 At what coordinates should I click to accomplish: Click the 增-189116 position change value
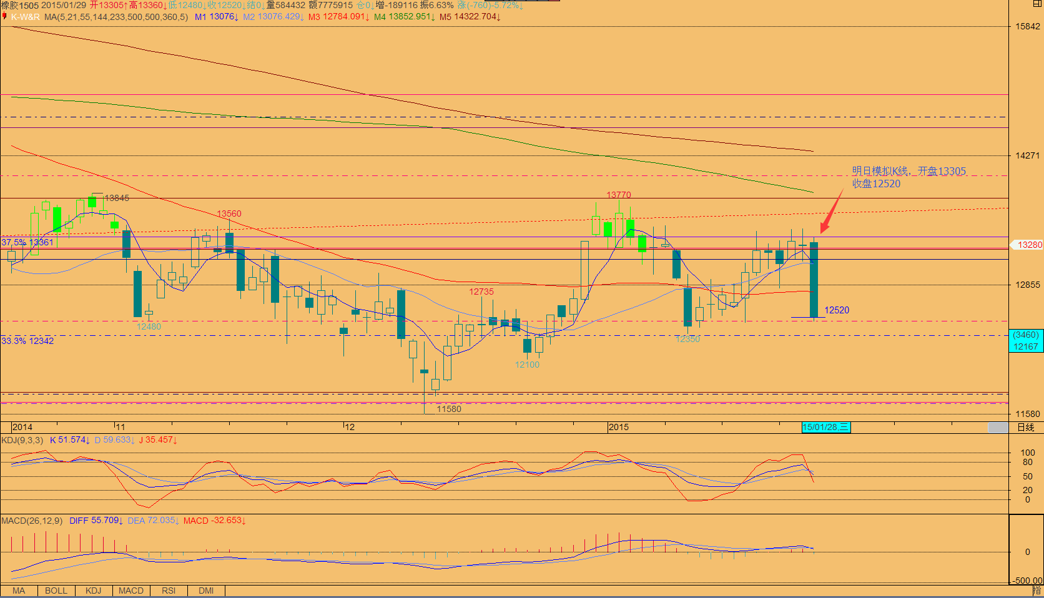(396, 5)
